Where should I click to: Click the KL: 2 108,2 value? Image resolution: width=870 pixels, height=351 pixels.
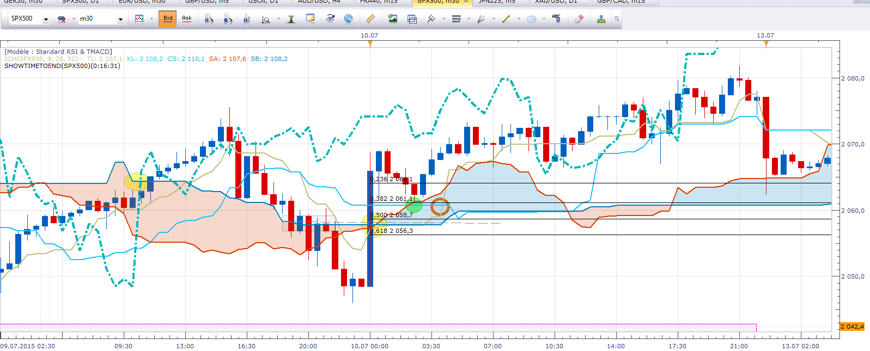click(x=145, y=59)
